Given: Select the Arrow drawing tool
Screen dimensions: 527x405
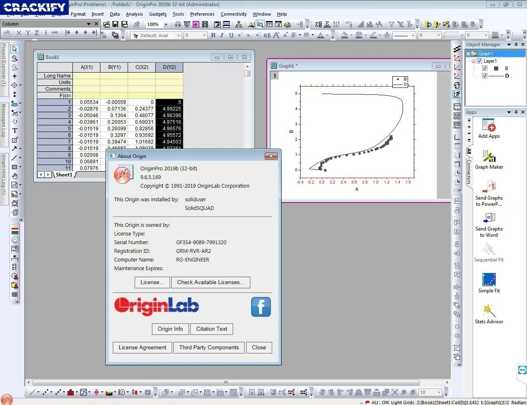Looking at the screenshot, I should tap(15, 149).
